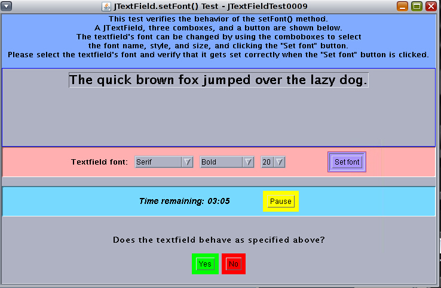Click the blue test instructions text
This screenshot has height=288, width=441.
coord(218,37)
